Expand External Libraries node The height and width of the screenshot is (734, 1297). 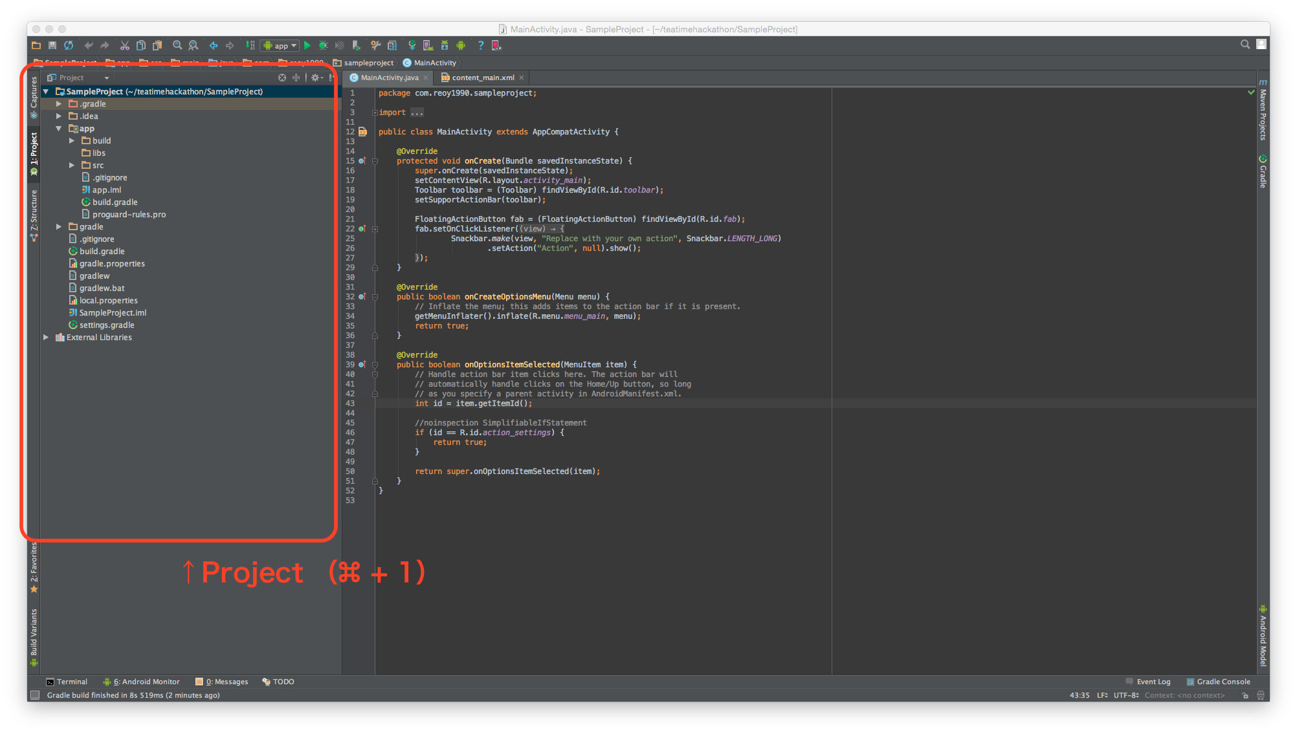coord(46,338)
